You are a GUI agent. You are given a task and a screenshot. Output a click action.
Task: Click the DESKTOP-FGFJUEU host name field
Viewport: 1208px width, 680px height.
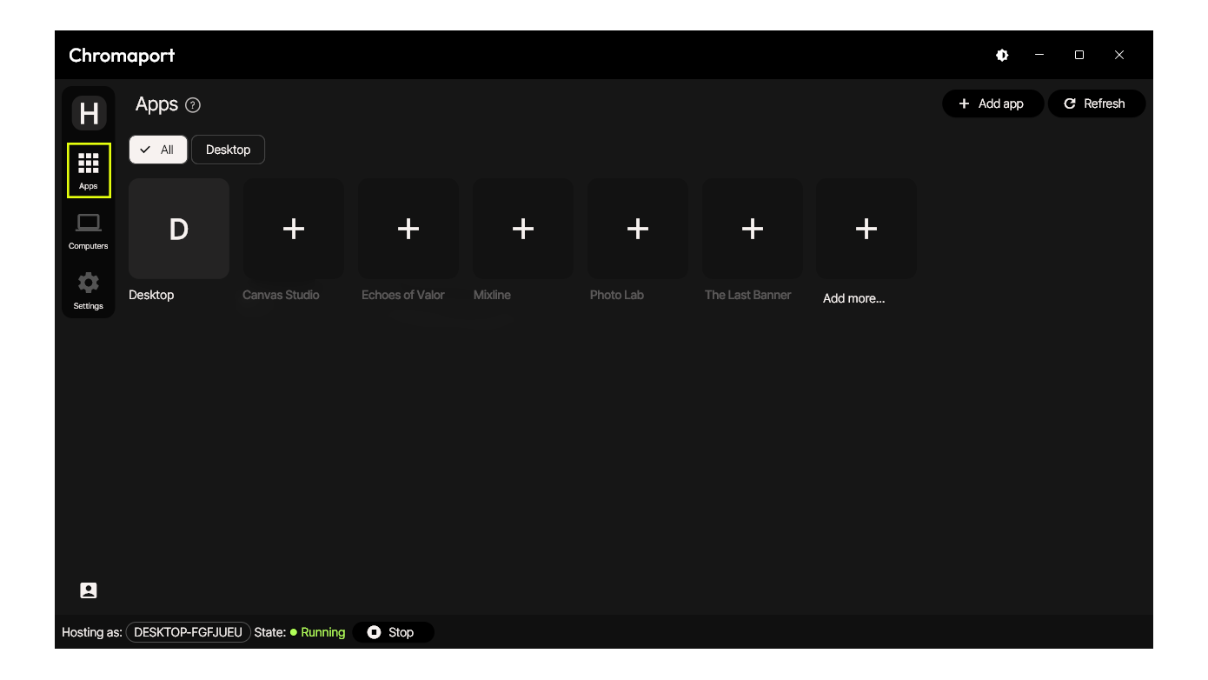pyautogui.click(x=188, y=632)
